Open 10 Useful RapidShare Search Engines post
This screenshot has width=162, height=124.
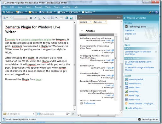pos(138,63)
